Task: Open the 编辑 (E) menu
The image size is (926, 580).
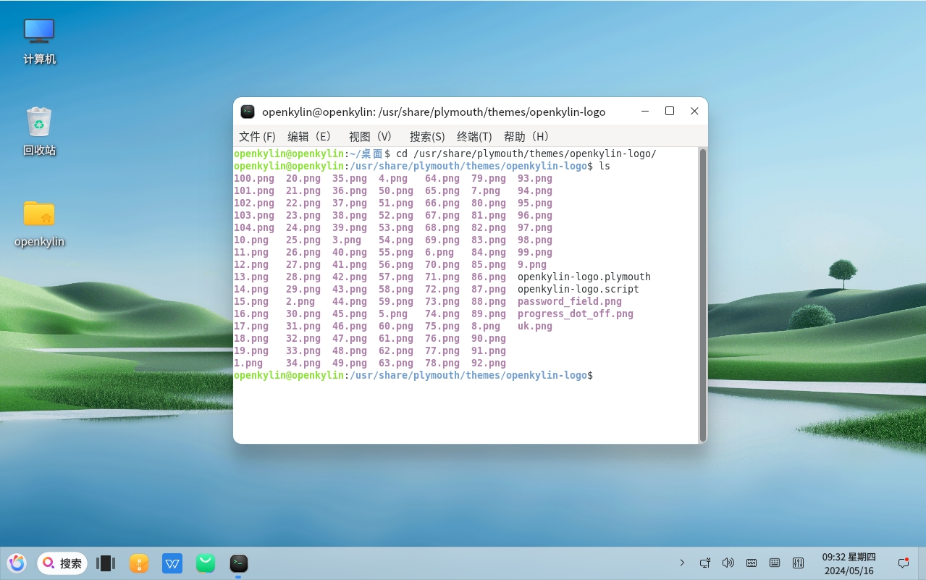Action: [x=308, y=136]
